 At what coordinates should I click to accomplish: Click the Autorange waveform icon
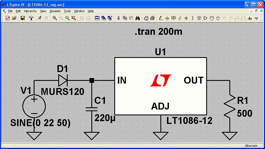pyautogui.click(x=82, y=18)
